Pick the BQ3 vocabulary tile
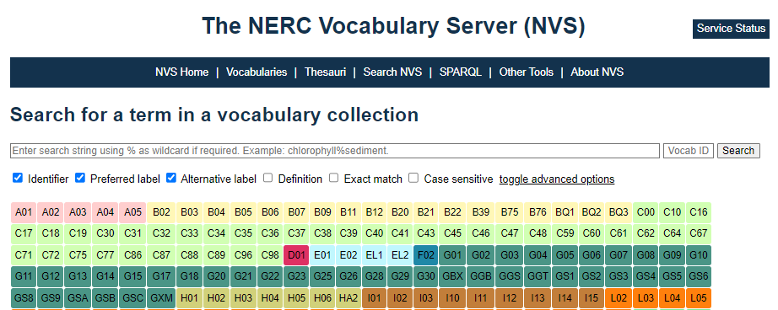The height and width of the screenshot is (310, 778). coord(619,212)
